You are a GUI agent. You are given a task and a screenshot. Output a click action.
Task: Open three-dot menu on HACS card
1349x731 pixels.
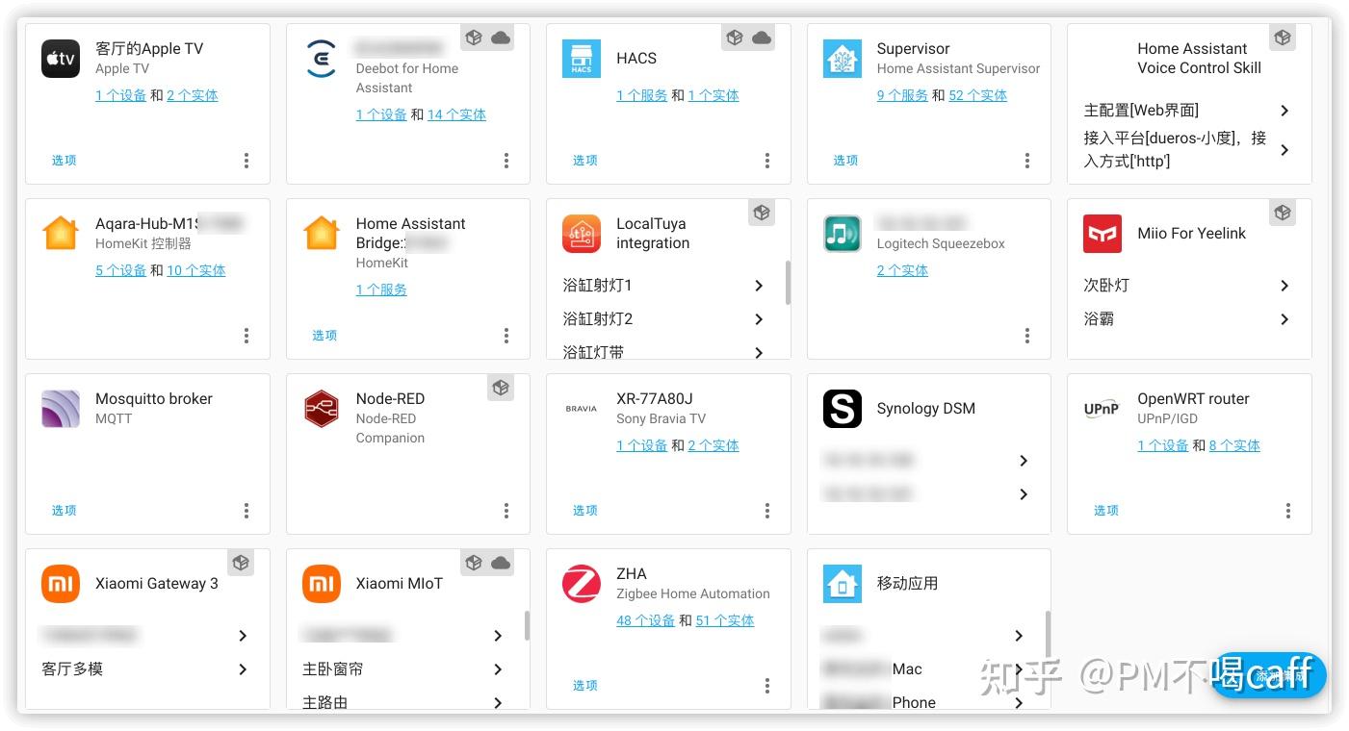767,161
